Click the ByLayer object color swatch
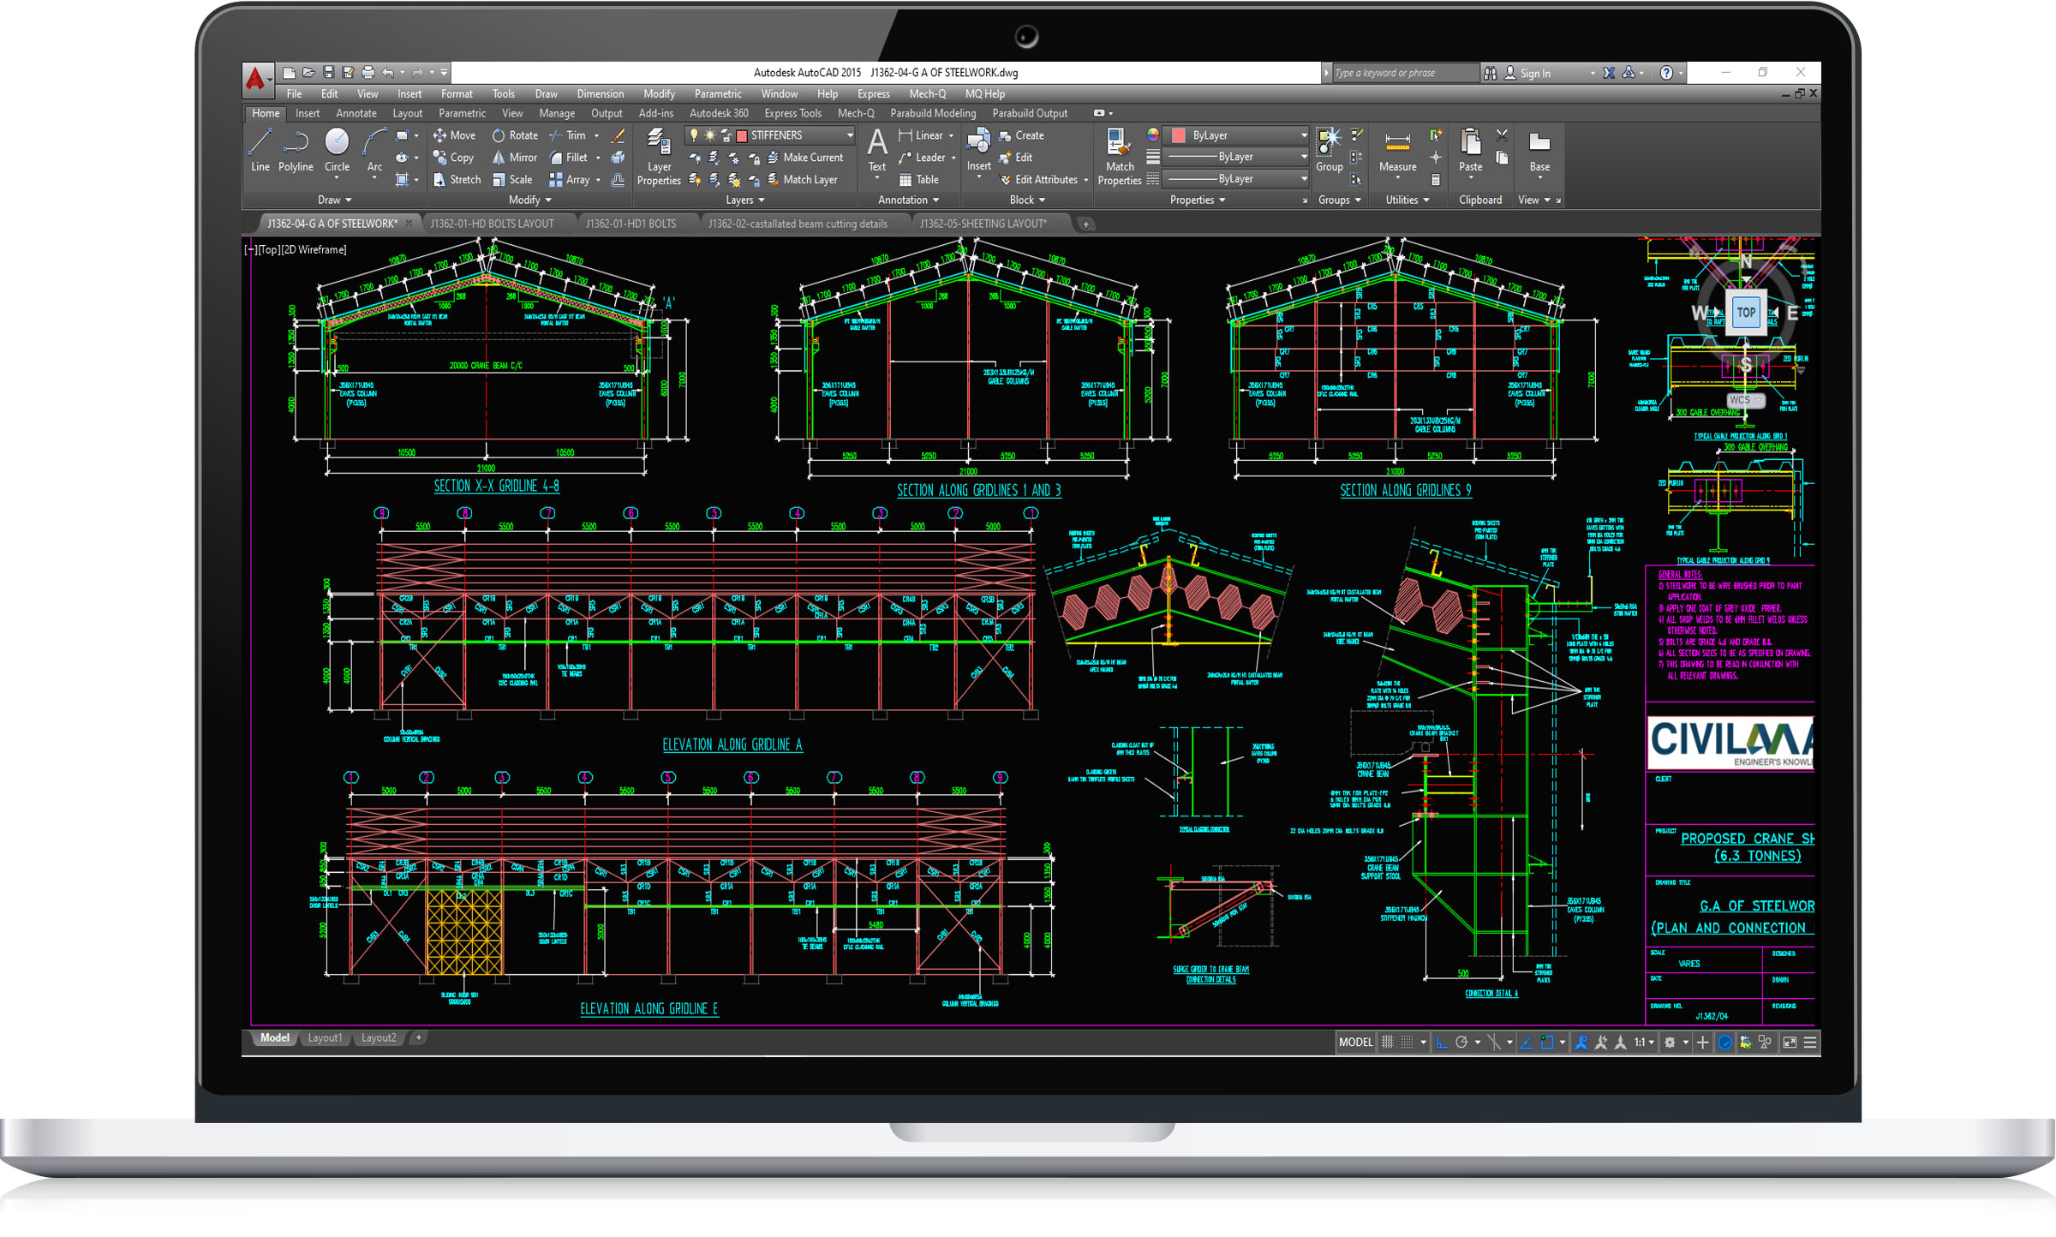The height and width of the screenshot is (1237, 2056). click(1178, 135)
